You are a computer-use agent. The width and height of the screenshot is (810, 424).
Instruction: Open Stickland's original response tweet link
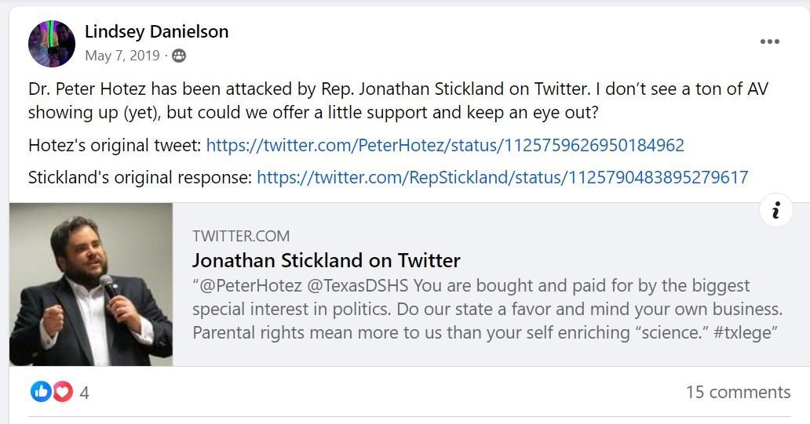coord(502,177)
